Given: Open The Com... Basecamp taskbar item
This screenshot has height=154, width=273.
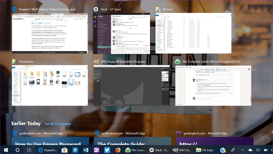Looking at the screenshot, I should point(135,150).
